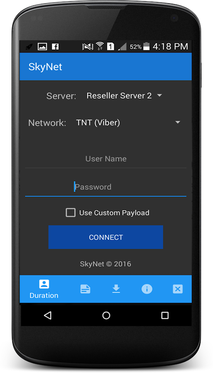This screenshot has height=373, width=213.
Task: Open the Reseller Server 2 dropdown
Action: click(124, 96)
